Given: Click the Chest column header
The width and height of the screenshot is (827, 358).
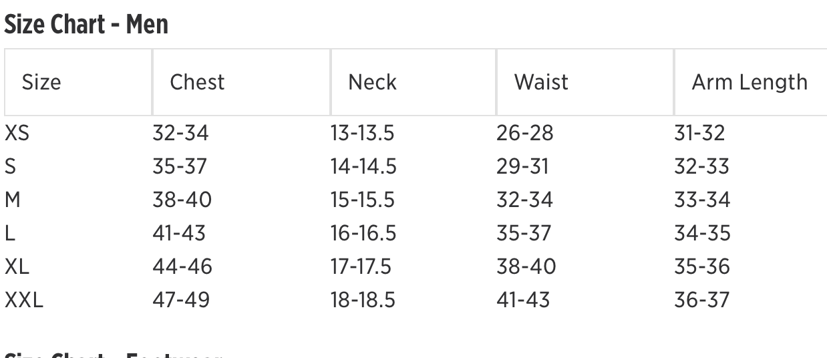Looking at the screenshot, I should point(197,82).
